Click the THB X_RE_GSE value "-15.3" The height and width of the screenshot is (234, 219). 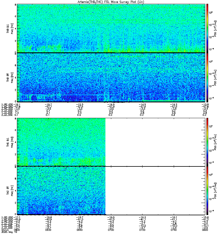(79, 104)
